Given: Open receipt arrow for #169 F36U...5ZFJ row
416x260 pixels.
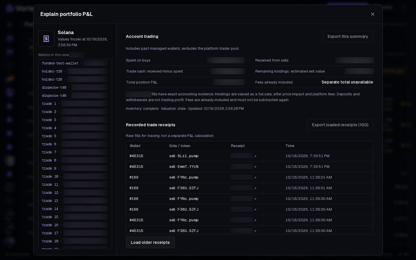Looking at the screenshot, I should (x=255, y=188).
